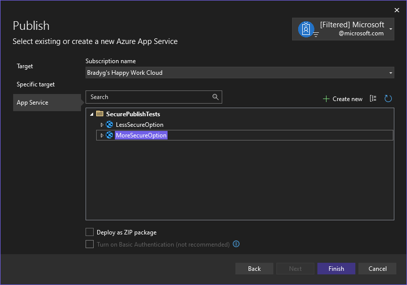
Task: Expand the MoreSecureOption tree node
Action: 102,135
